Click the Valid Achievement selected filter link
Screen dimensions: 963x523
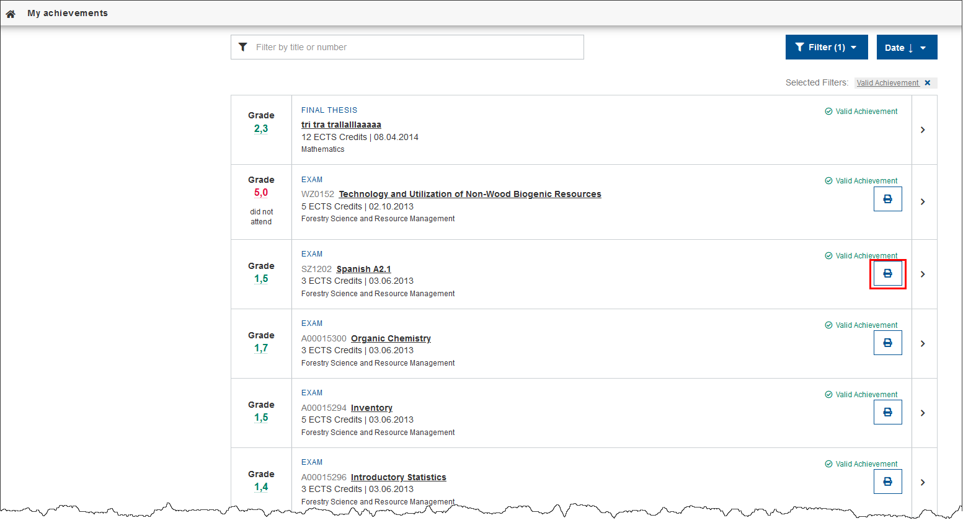pos(887,83)
